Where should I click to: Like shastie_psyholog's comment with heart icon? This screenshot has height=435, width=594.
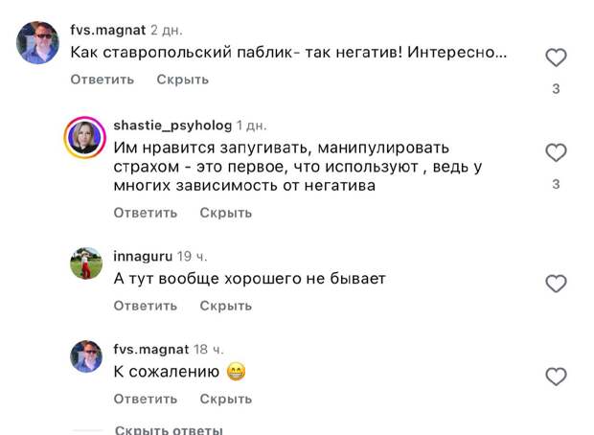(x=556, y=152)
